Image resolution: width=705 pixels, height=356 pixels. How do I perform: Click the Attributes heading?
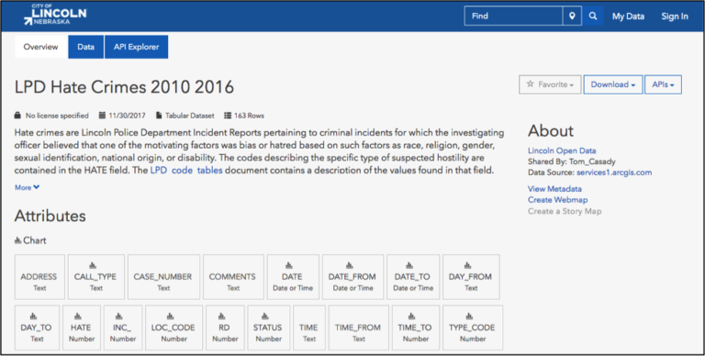(x=50, y=216)
